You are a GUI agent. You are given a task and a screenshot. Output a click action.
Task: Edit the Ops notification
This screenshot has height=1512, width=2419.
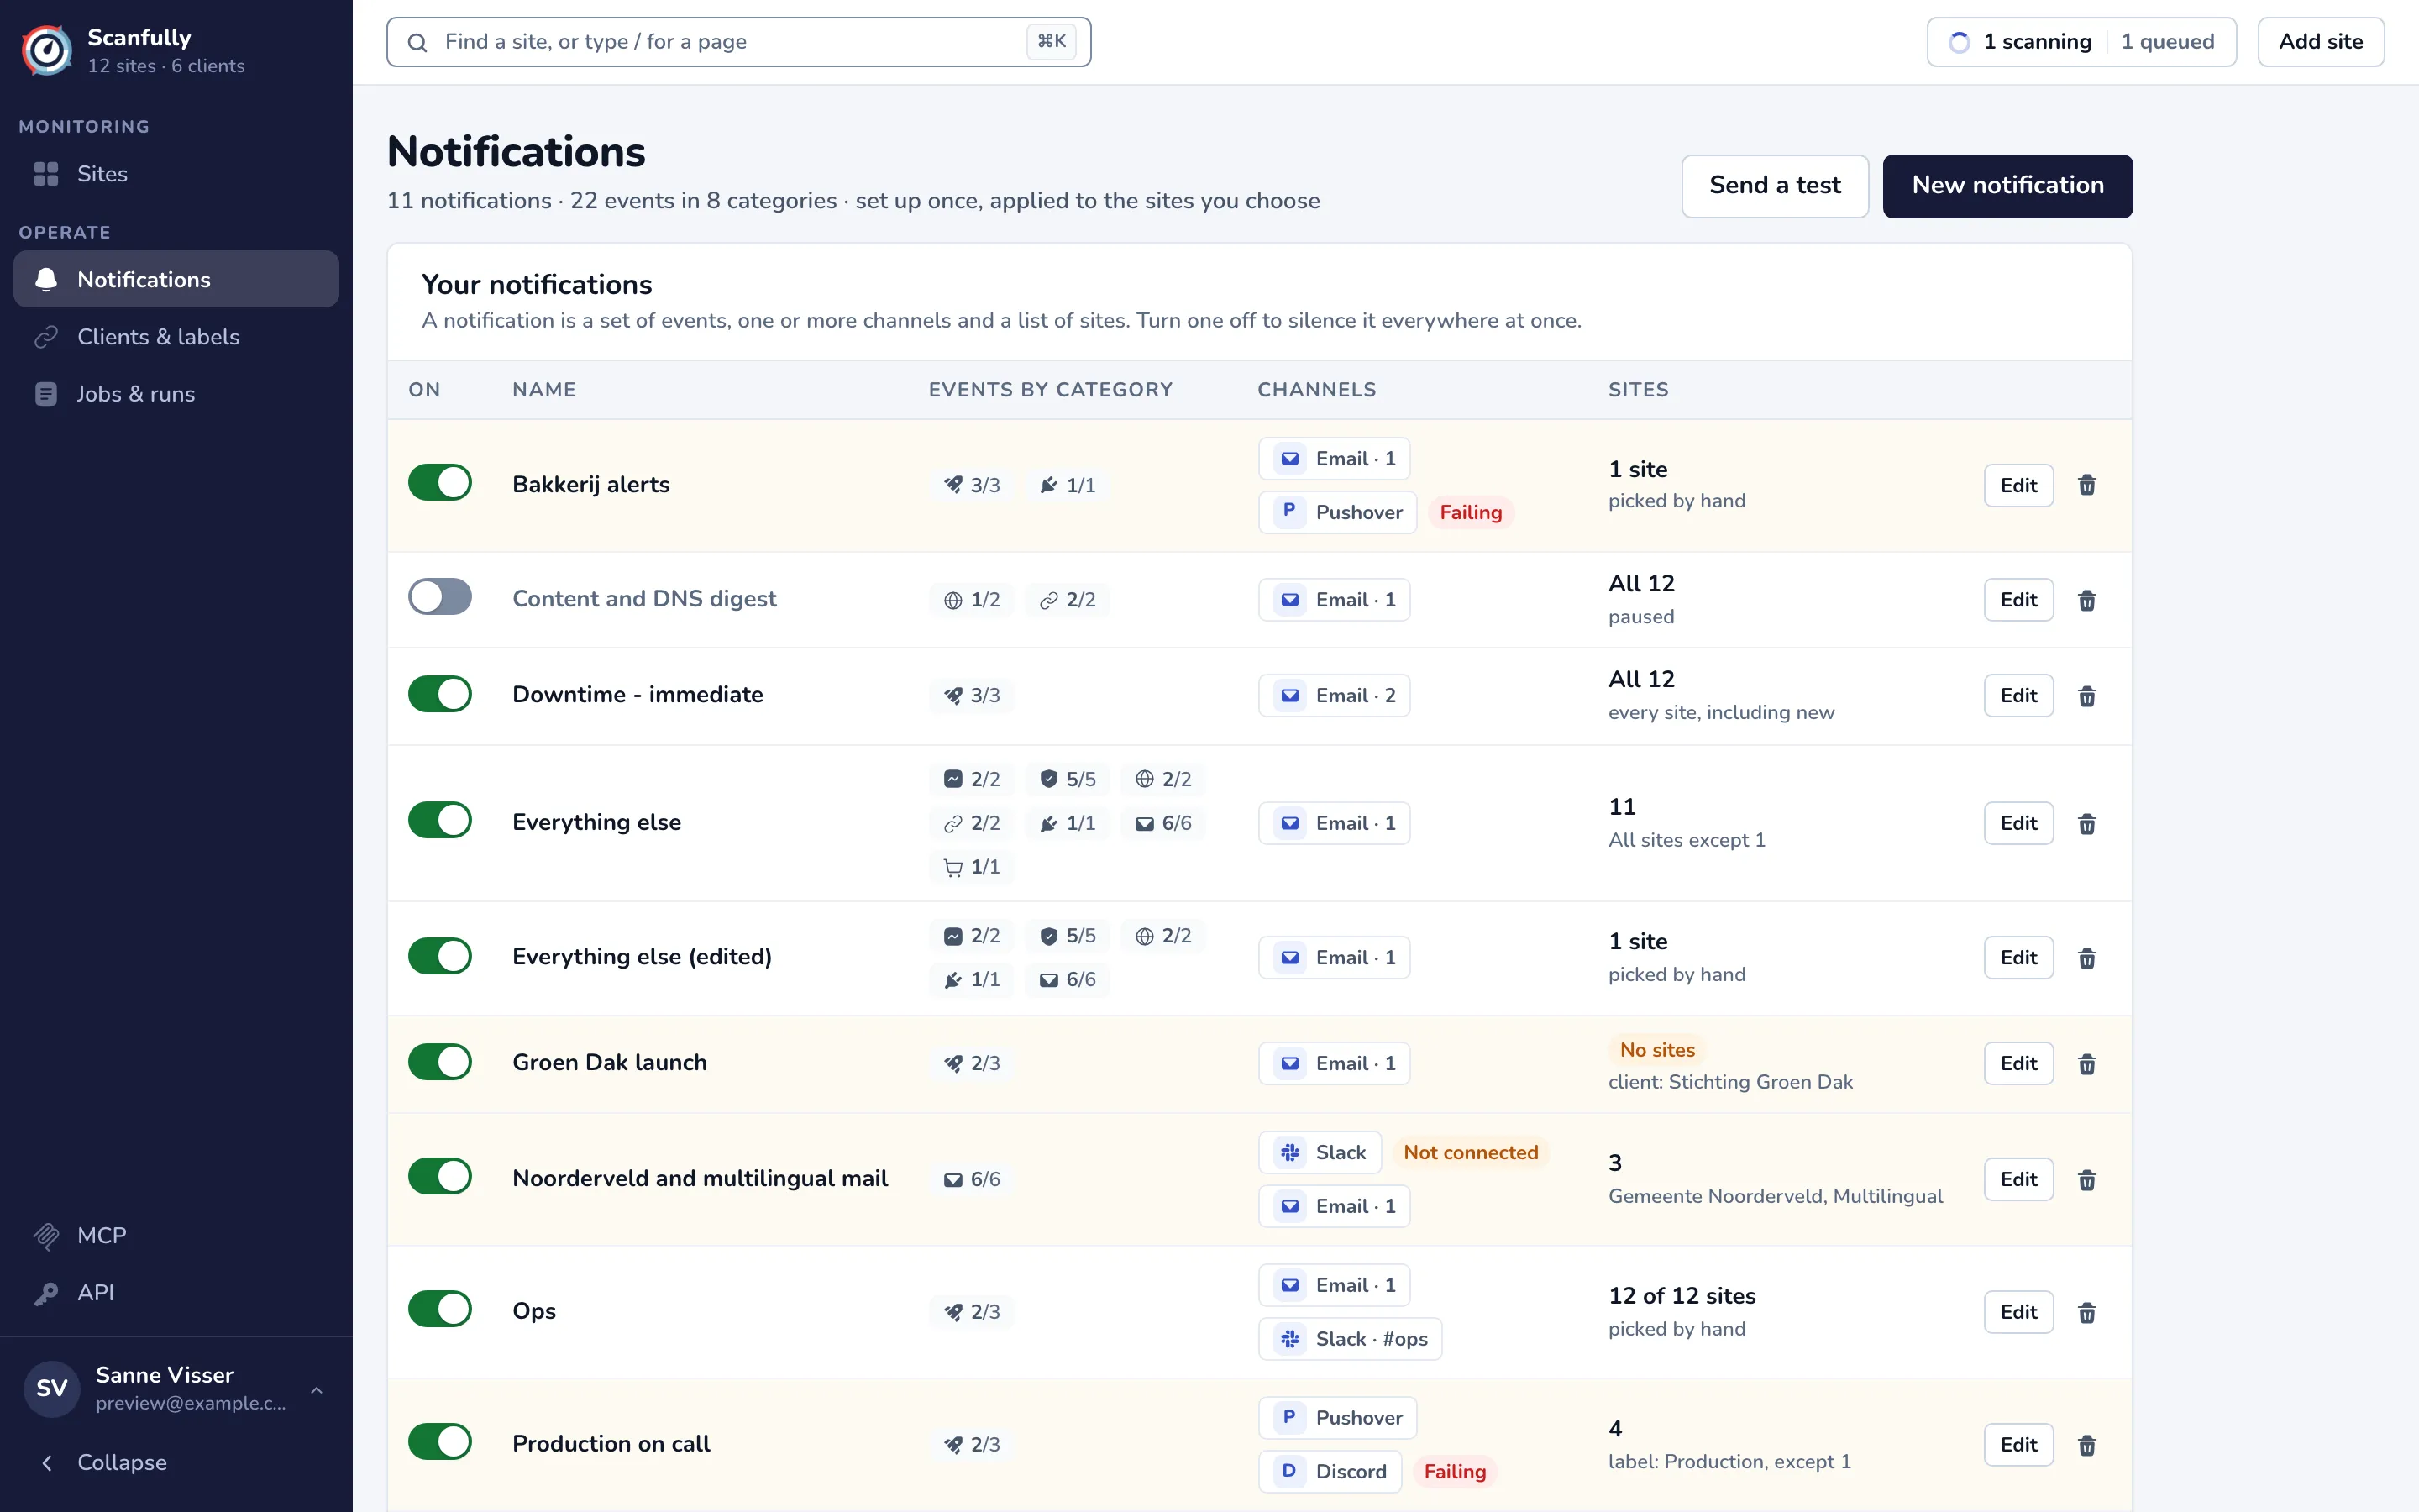pos(2018,1312)
